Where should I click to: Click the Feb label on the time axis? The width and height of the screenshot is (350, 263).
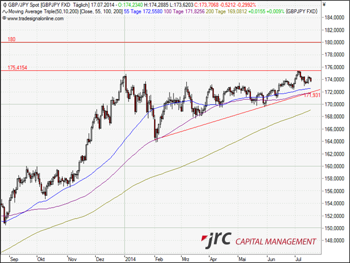(159, 258)
